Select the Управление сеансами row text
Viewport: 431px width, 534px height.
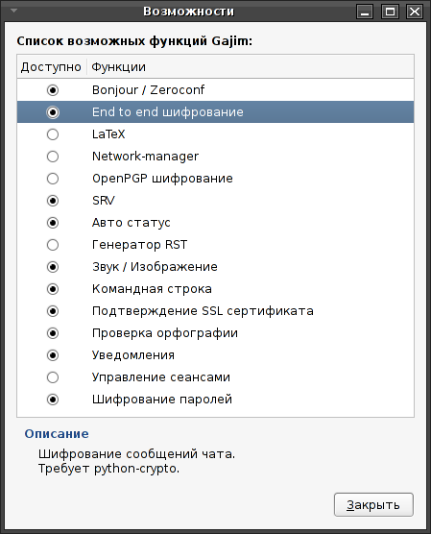point(161,377)
